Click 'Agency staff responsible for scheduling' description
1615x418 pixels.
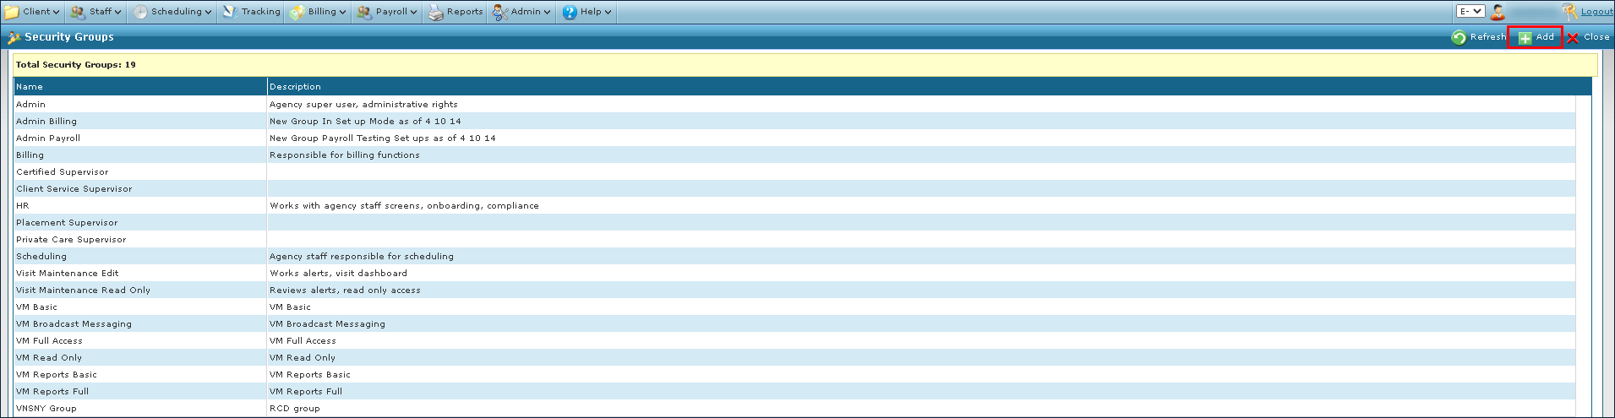click(362, 257)
